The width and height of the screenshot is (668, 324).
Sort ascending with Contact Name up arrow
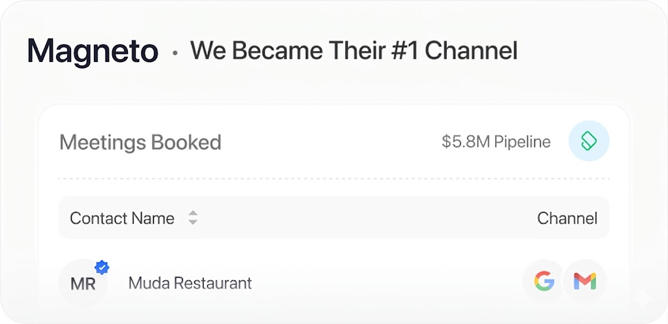click(x=193, y=213)
